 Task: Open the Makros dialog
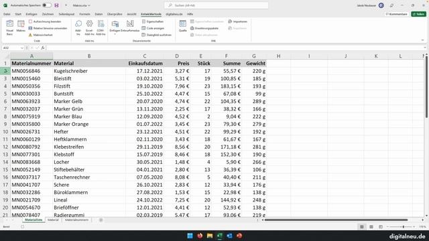21,27
